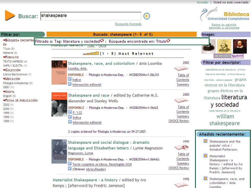
Task: Collapse the Idioma filter section
Action: (x=4, y=92)
